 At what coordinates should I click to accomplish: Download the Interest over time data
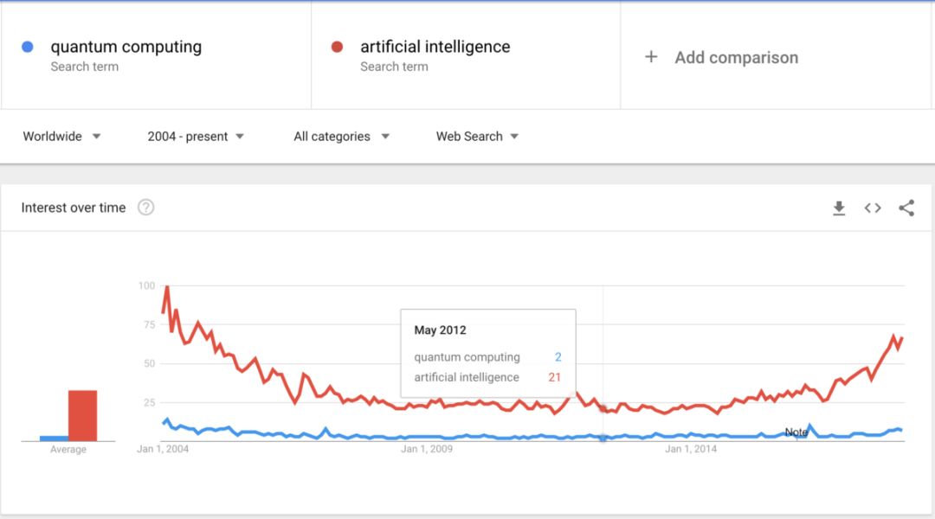click(838, 208)
